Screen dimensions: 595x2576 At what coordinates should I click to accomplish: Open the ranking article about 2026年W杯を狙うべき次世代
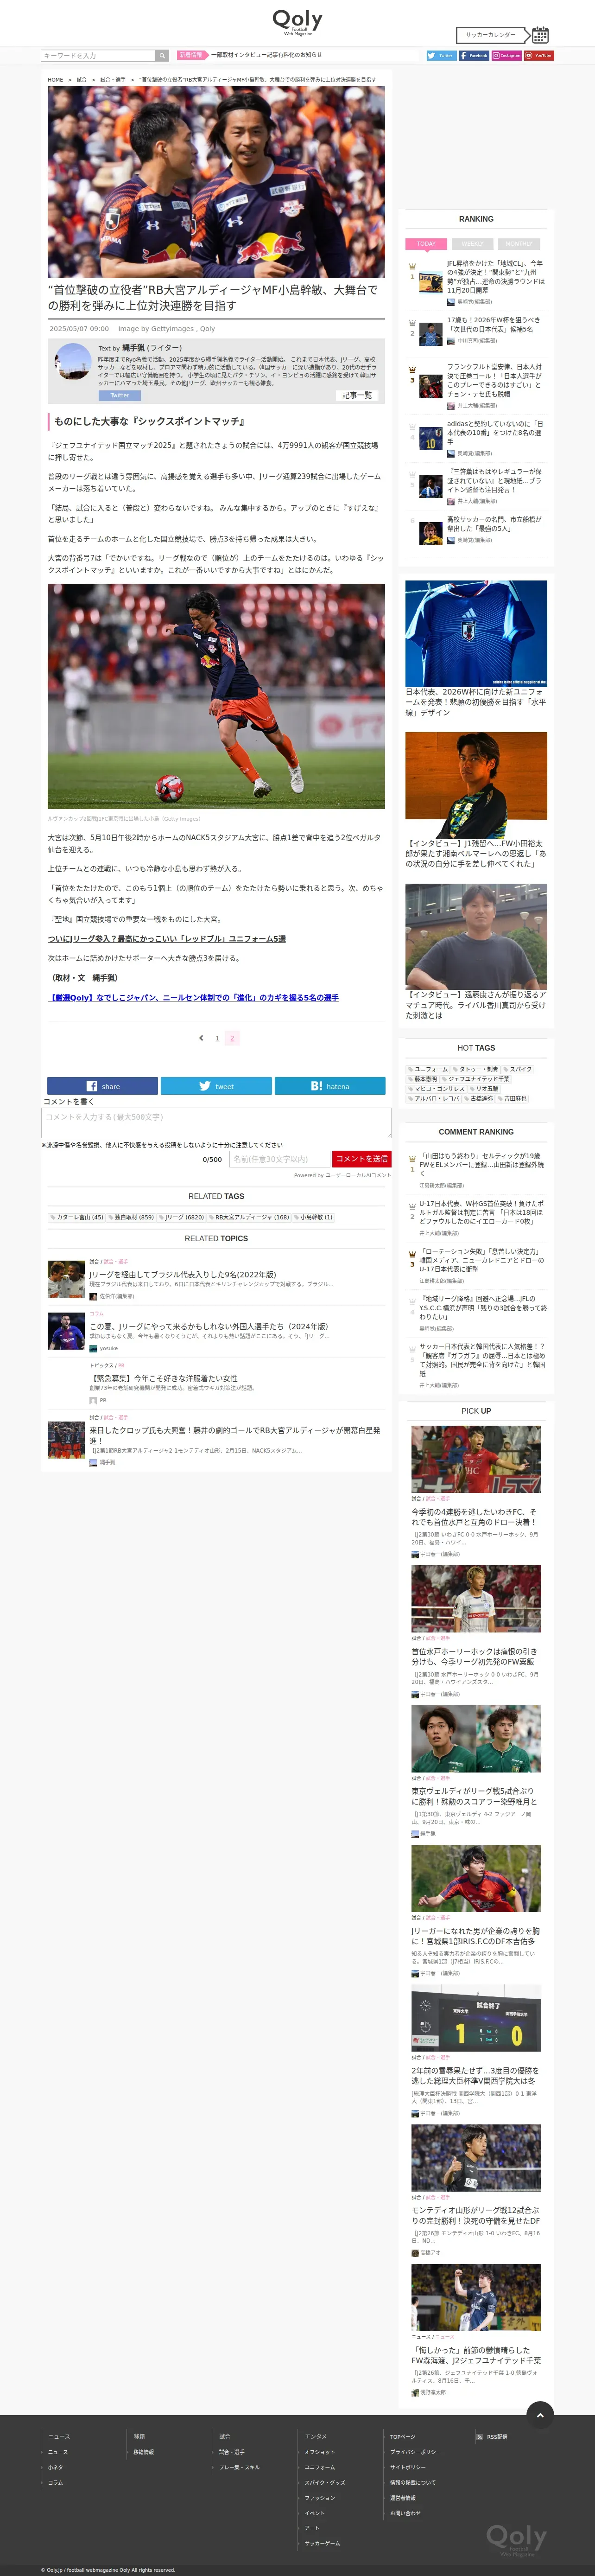tap(494, 325)
